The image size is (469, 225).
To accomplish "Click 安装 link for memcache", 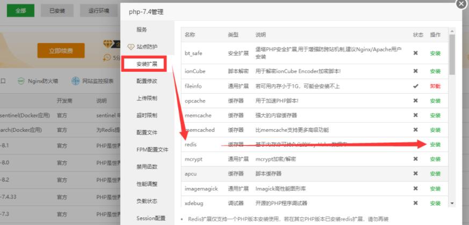I will pos(435,115).
